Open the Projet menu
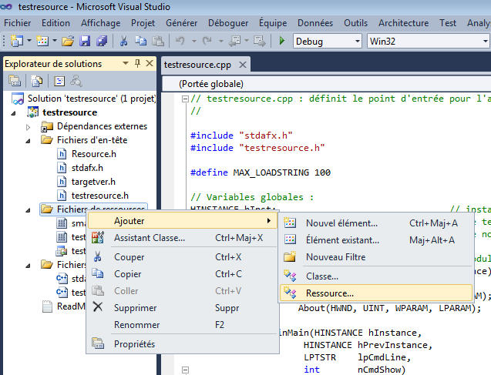The image size is (491, 375). 143,23
